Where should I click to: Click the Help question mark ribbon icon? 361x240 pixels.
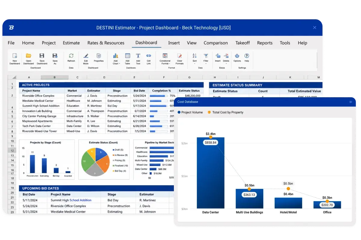coord(247,55)
